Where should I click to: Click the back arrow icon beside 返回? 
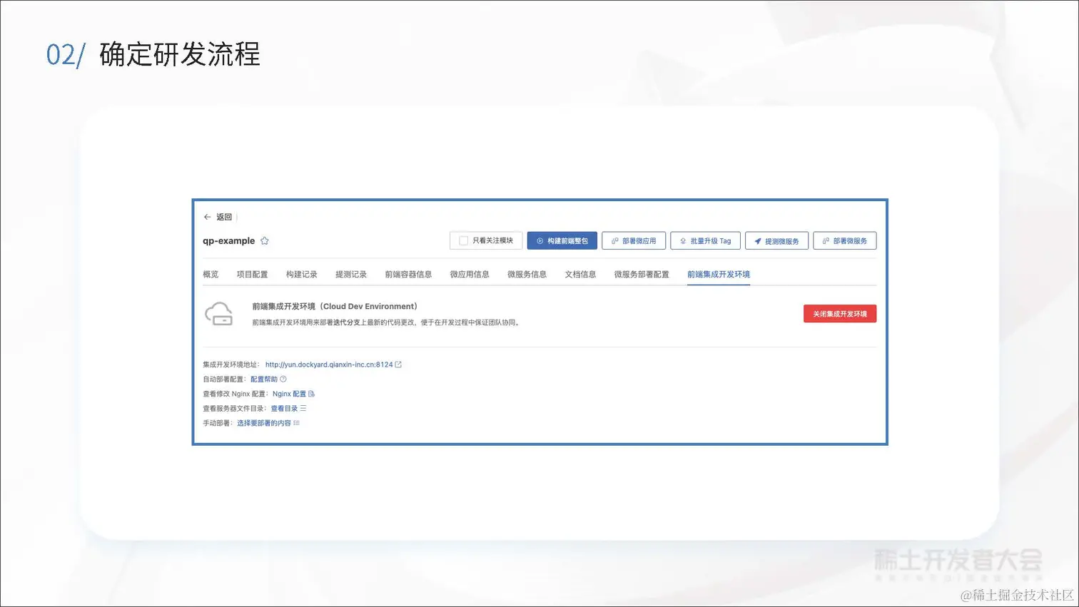[x=207, y=217]
